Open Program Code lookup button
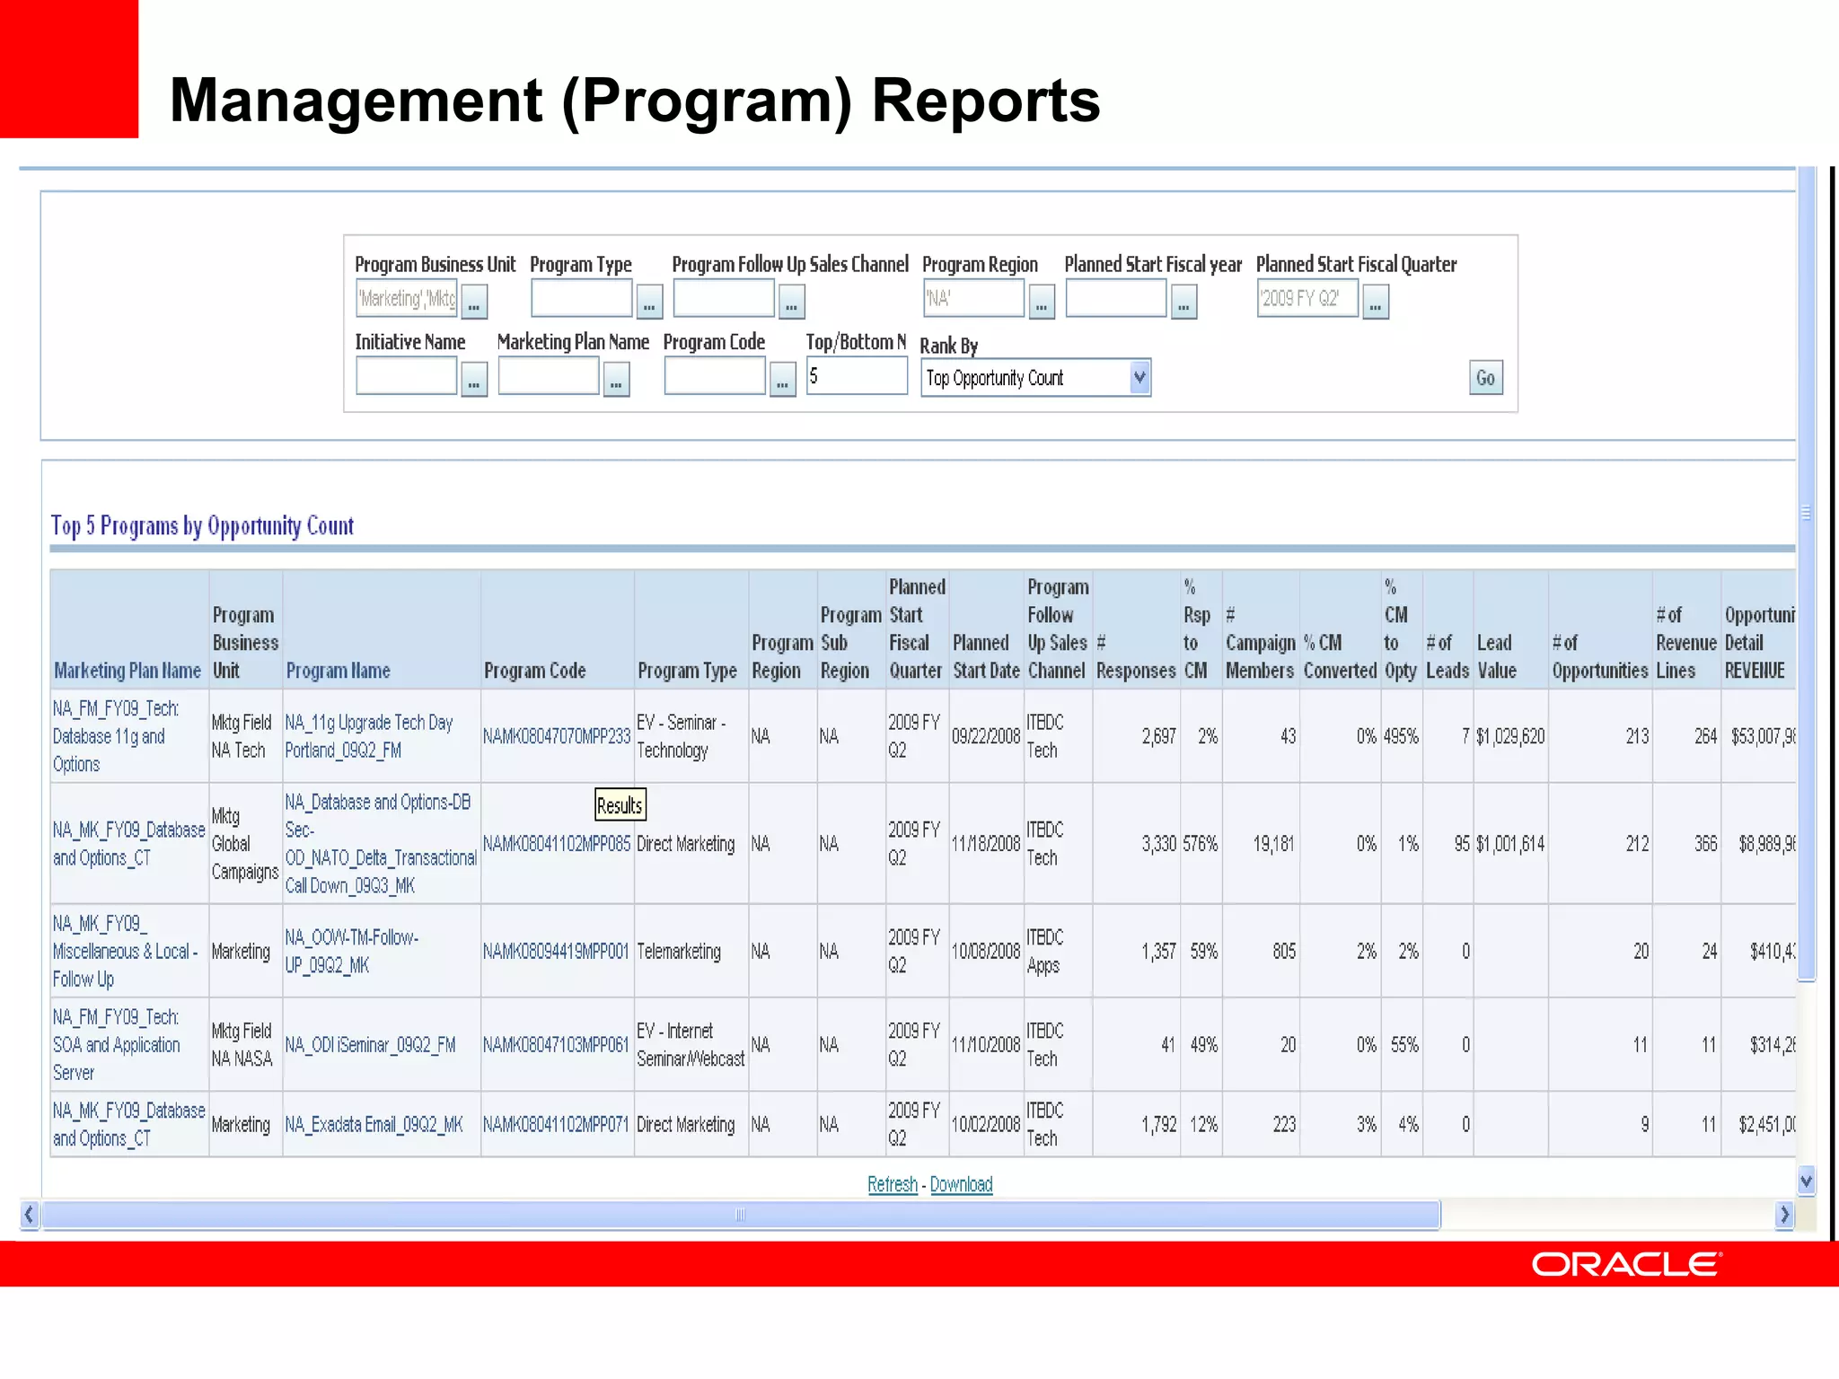 coord(783,379)
